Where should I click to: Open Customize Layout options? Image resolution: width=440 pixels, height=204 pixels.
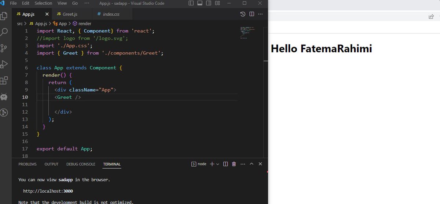(217, 3)
